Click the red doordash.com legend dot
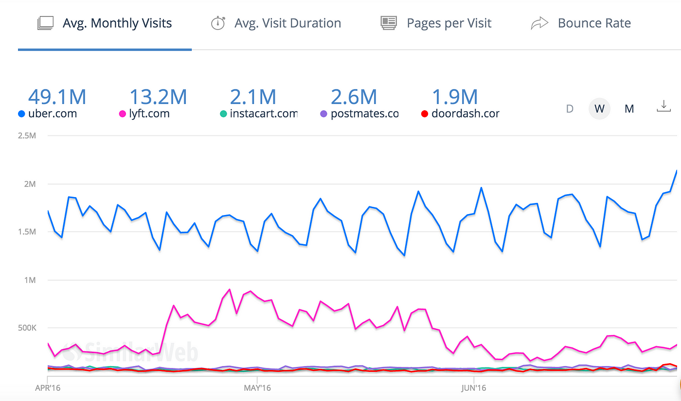This screenshot has height=401, width=681. (424, 114)
